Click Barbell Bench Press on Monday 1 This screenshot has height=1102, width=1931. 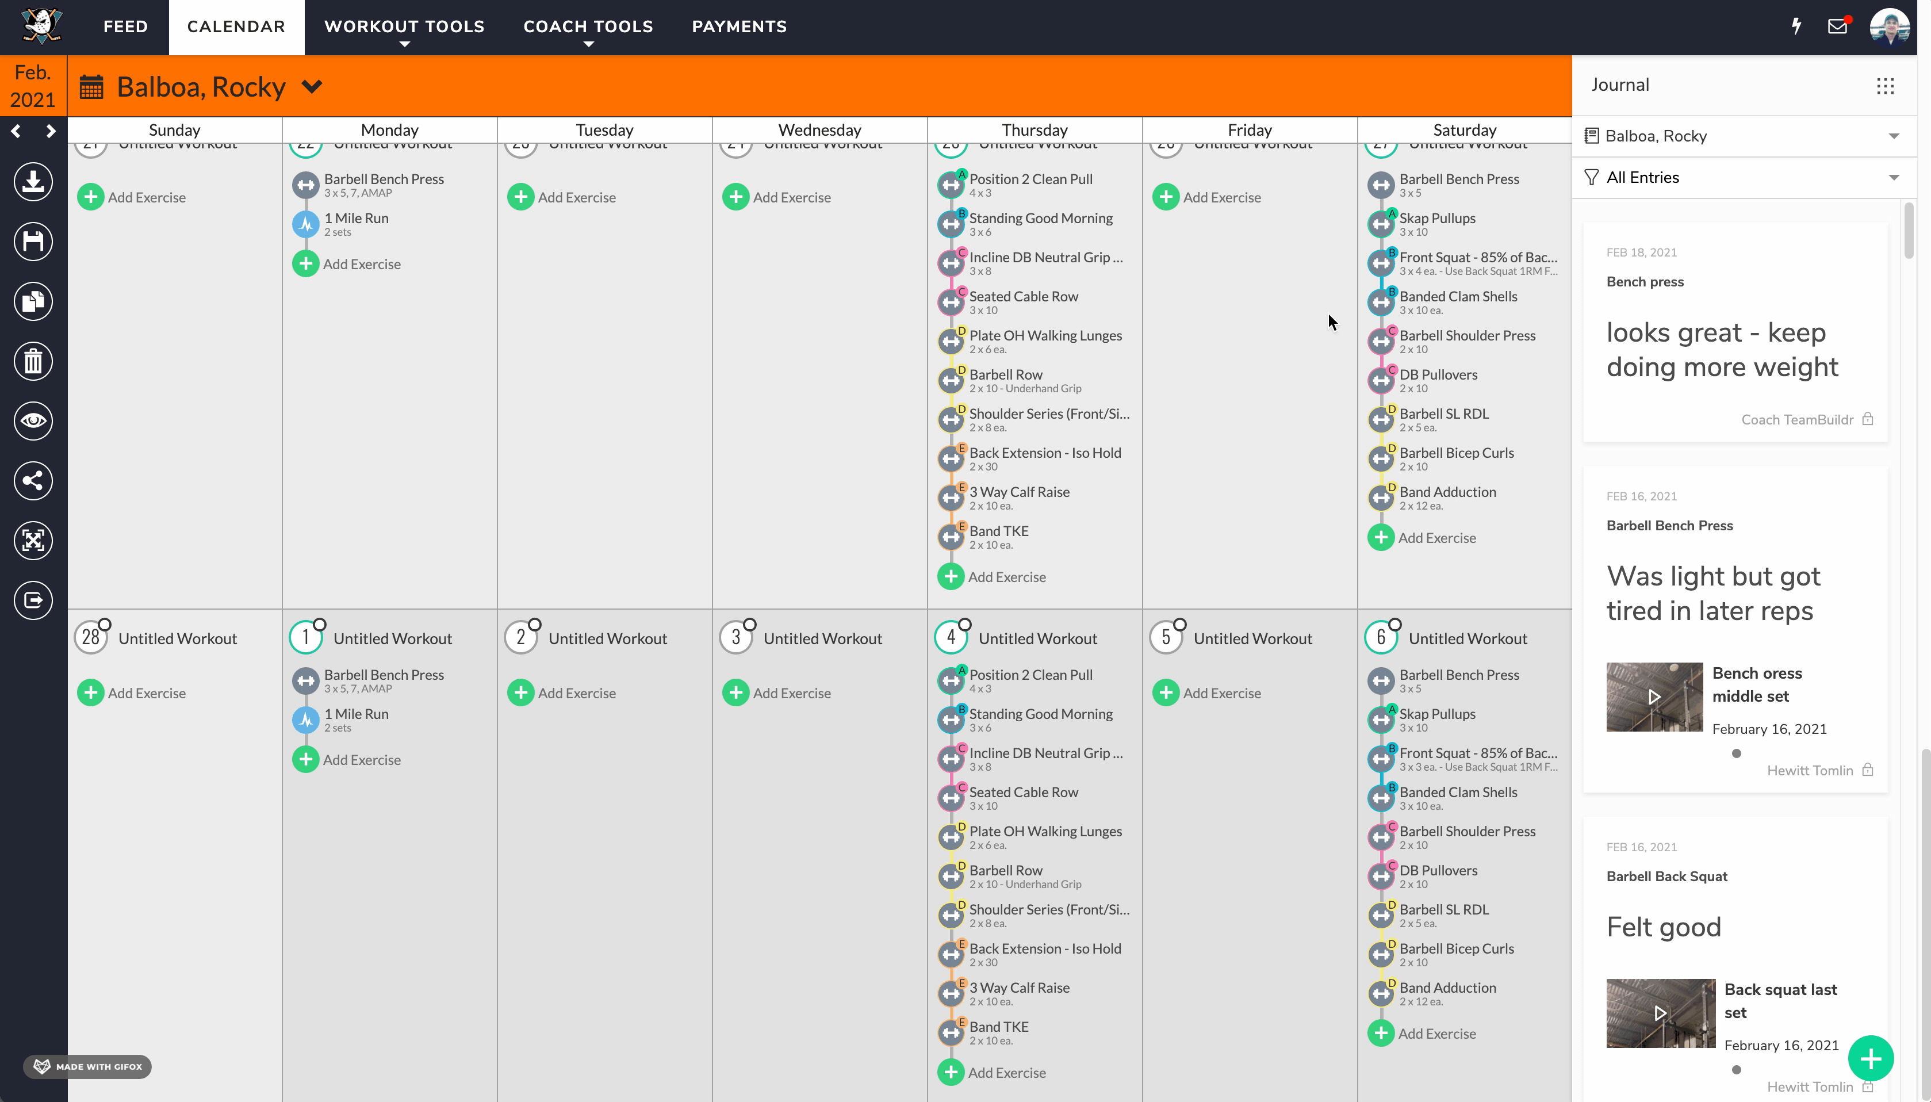click(x=384, y=680)
